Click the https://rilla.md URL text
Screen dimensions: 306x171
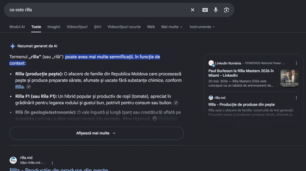[x=30, y=163]
